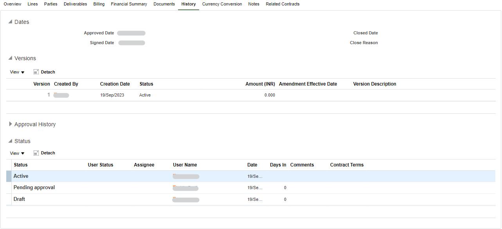Switch to the Overview tab
This screenshot has width=502, height=229.
pos(12,4)
